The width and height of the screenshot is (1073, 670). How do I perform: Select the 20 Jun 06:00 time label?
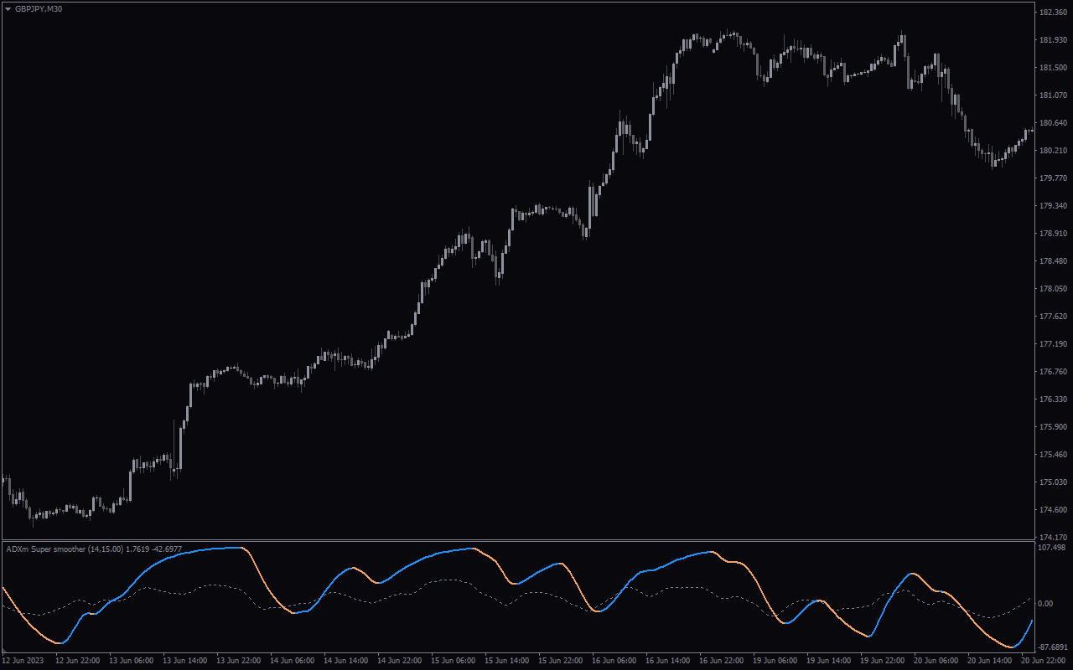(x=936, y=661)
